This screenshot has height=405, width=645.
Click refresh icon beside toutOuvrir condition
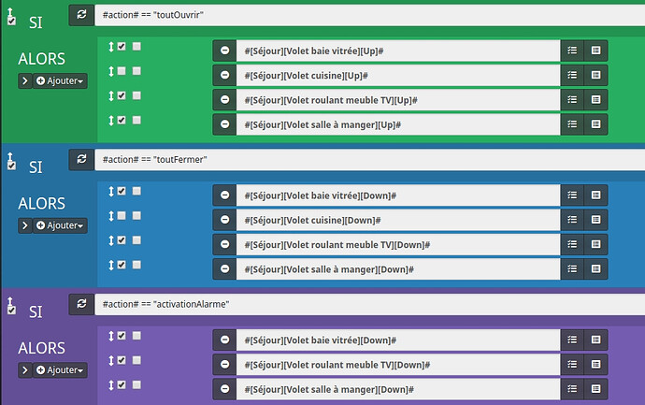coord(81,15)
